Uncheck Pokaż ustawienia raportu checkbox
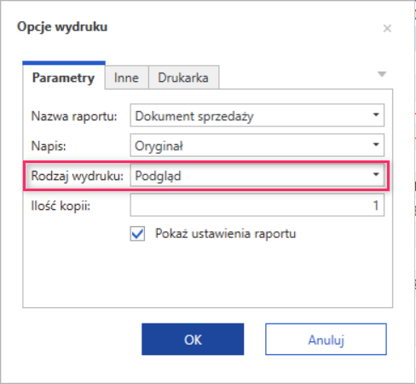 coord(137,234)
